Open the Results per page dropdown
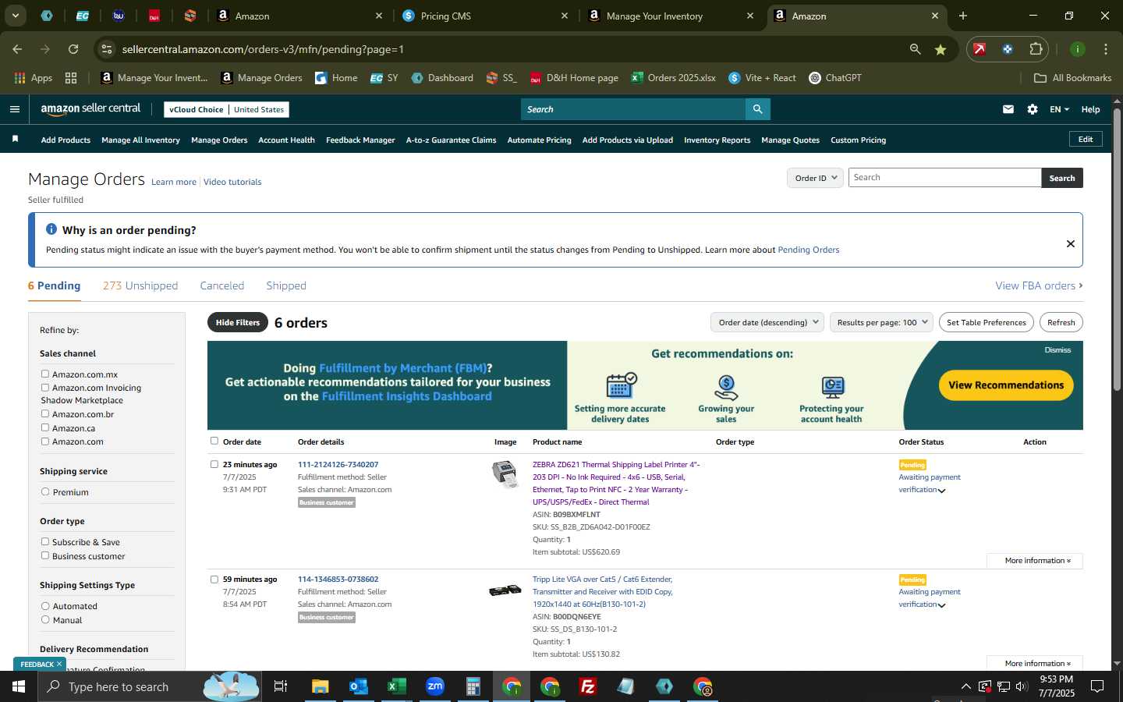Viewport: 1123px width, 702px height. click(x=881, y=322)
